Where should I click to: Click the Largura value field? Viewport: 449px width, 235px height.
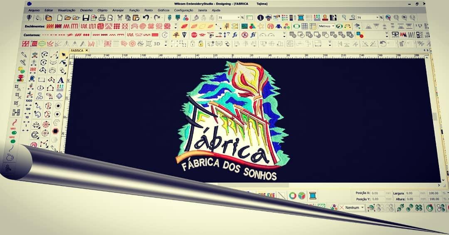[x=412, y=193]
